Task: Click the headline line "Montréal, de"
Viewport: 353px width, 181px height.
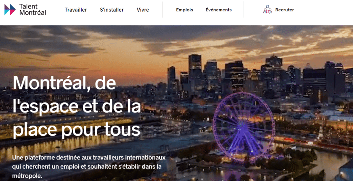Action: [x=64, y=83]
